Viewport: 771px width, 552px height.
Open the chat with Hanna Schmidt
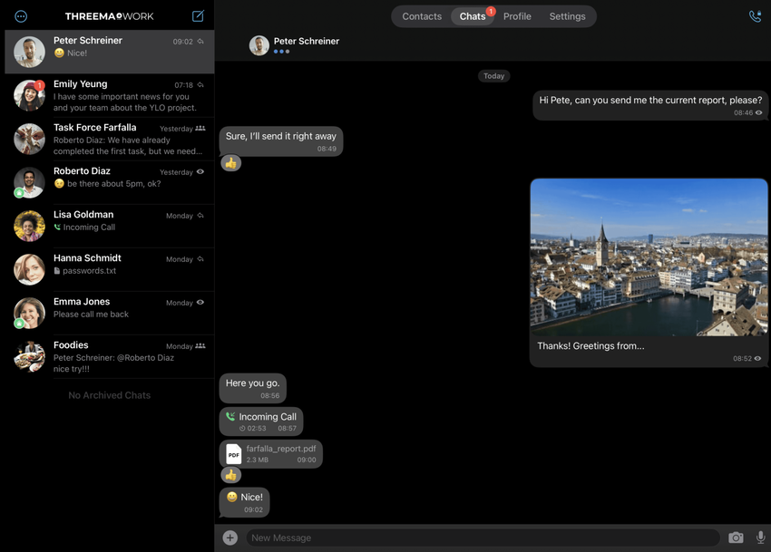click(109, 269)
